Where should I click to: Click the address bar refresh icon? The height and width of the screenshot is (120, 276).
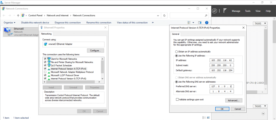[x=164, y=16]
